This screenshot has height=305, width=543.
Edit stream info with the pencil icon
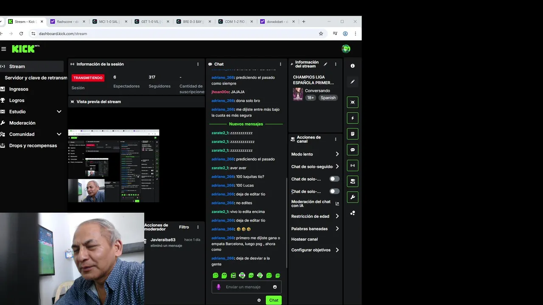[325, 64]
